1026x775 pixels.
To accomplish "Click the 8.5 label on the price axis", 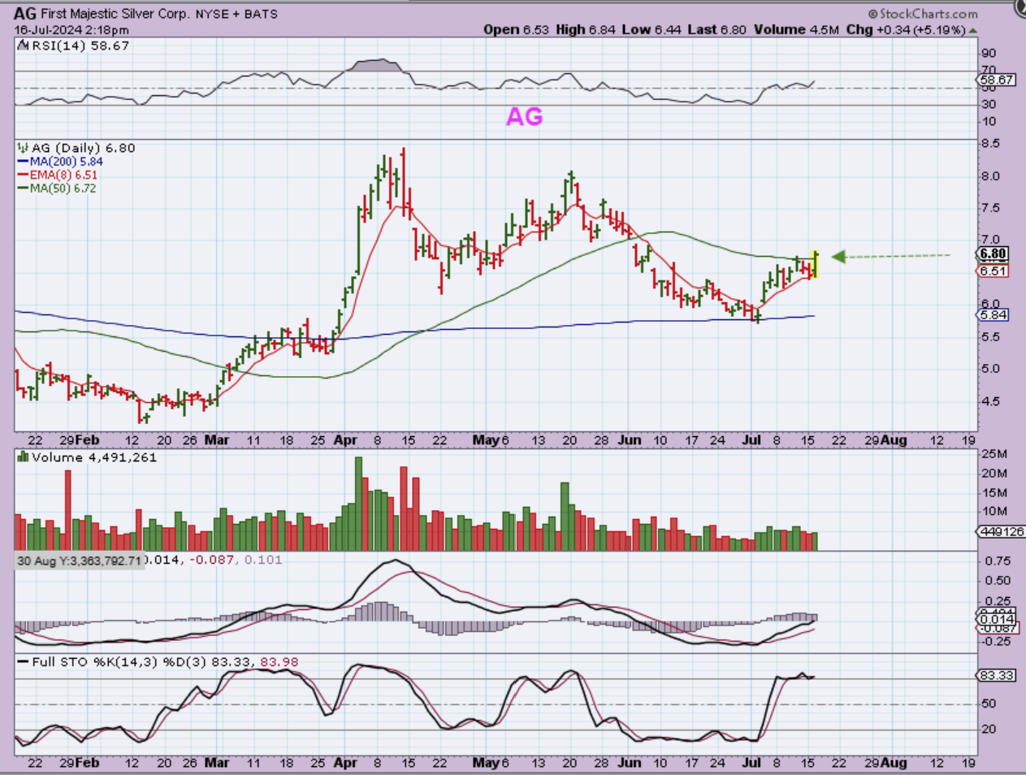I will point(990,144).
